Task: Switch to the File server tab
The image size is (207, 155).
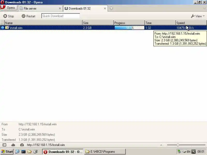Action: pos(40,9)
